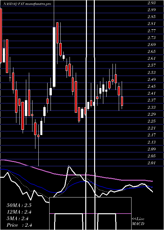Click the peak of the thick white MACD line
Image resolution: width=164 pixels, height=230 pixels.
coord(69,166)
